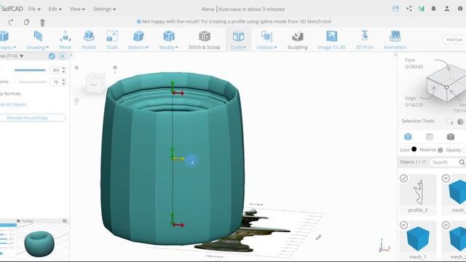Collapse the left tool panel arrow
The width and height of the screenshot is (466, 262).
tap(71, 55)
